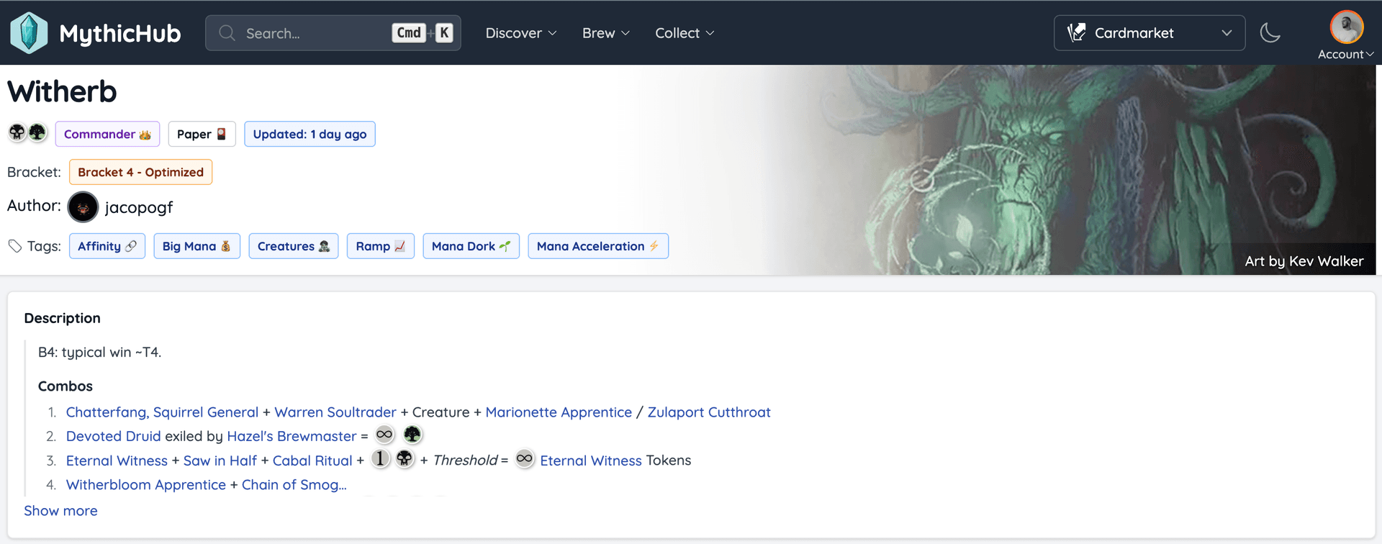Open the Brew menu
Image resolution: width=1382 pixels, height=544 pixels.
606,33
